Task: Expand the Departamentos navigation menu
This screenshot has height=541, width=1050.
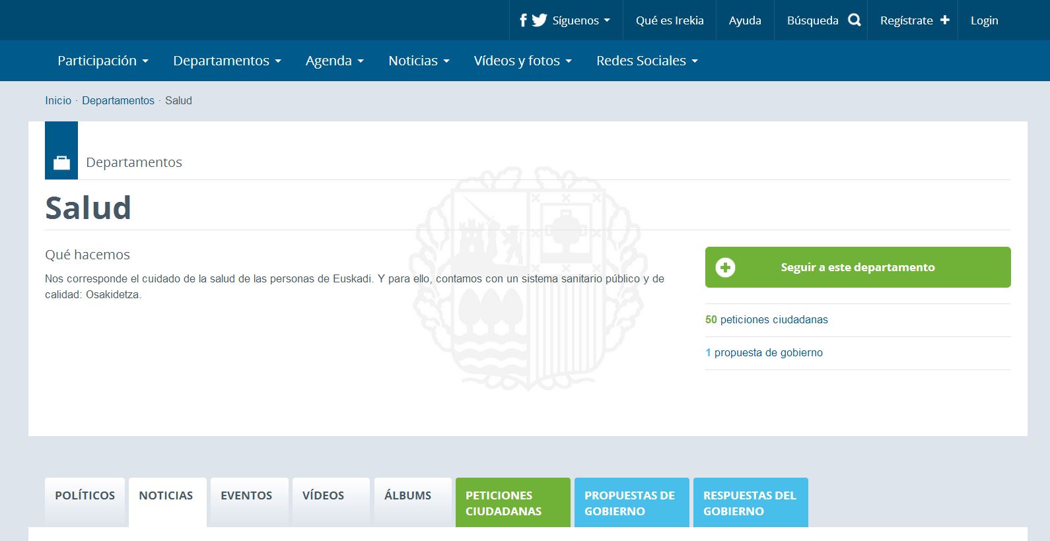Action: (x=227, y=61)
